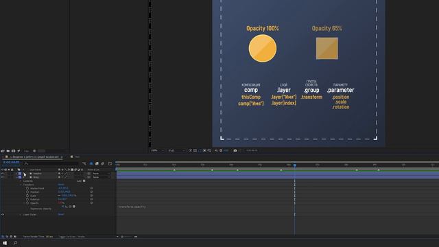
Task: Click the pick whip of Квадрат layer
Action: click(x=88, y=174)
